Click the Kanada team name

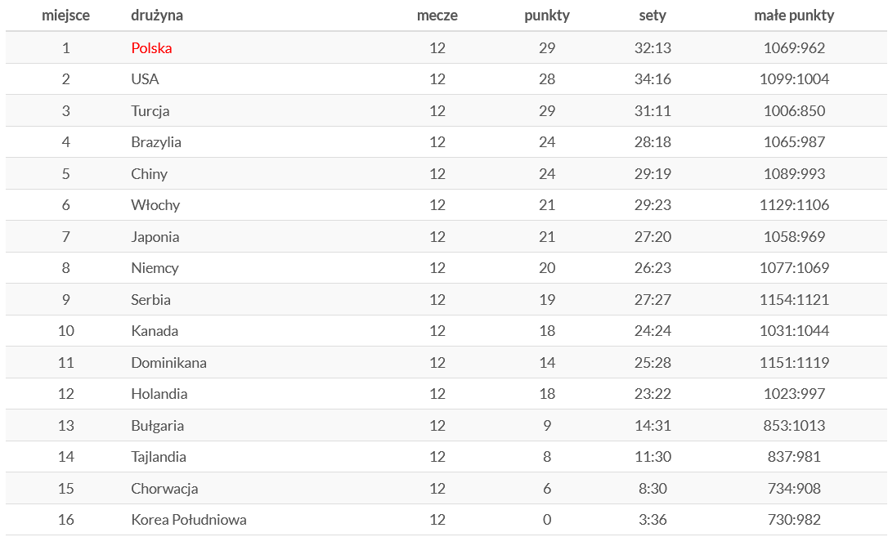155,331
